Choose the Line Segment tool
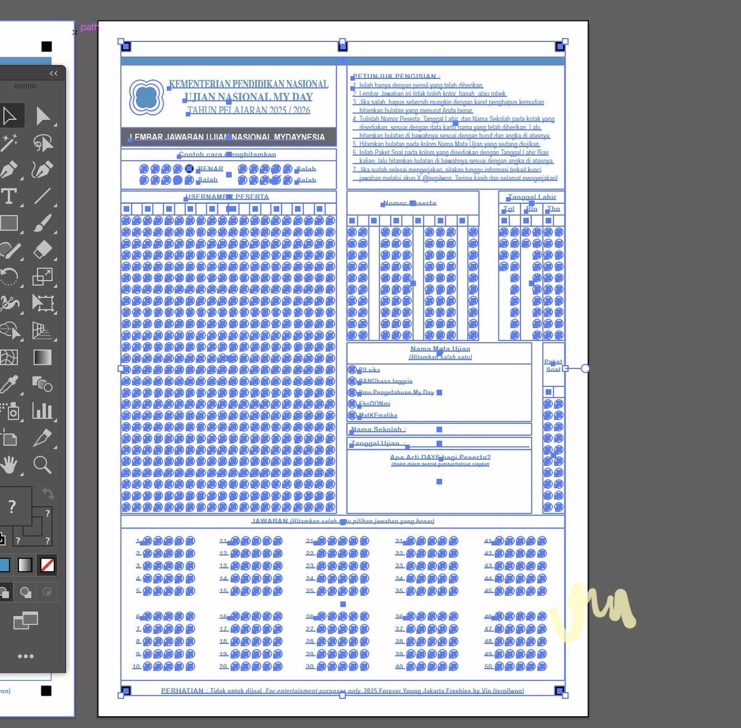 43,197
